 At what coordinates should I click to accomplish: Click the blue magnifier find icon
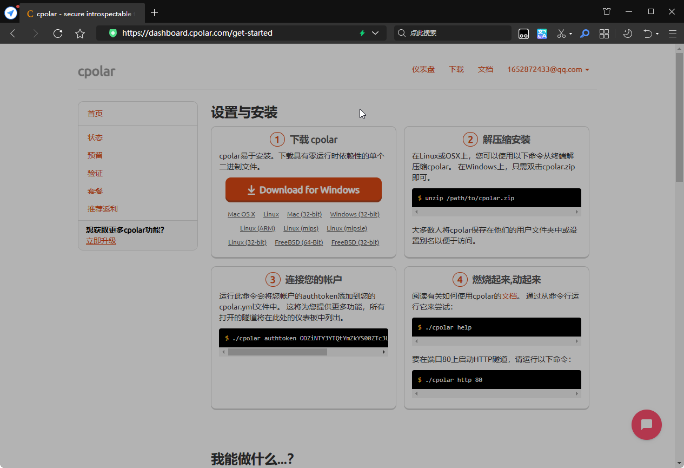click(x=585, y=34)
